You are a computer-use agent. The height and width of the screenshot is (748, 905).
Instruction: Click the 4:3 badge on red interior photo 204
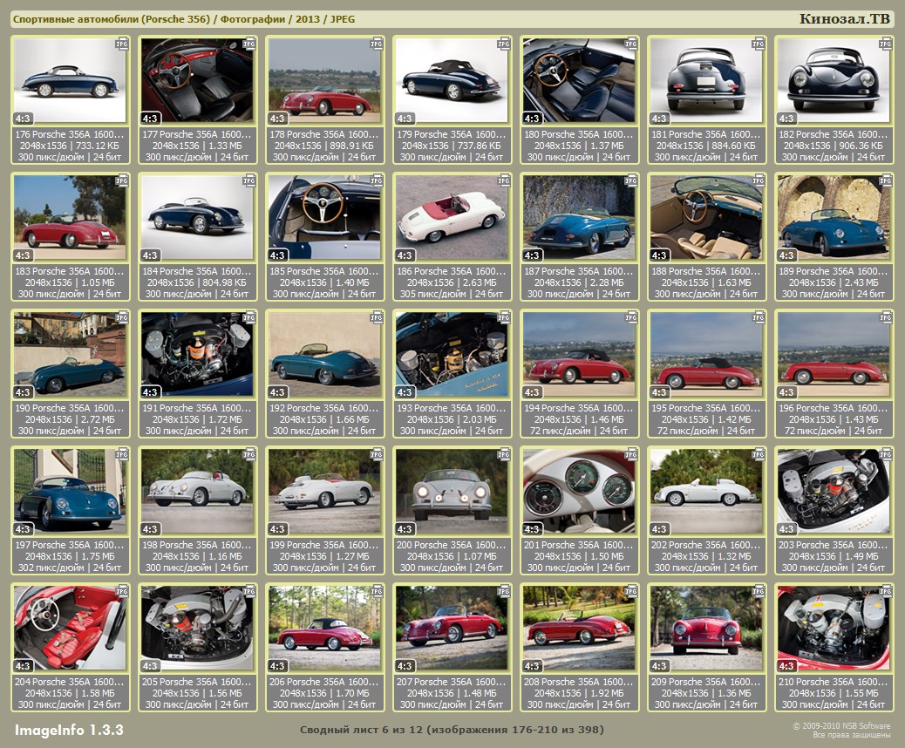pyautogui.click(x=23, y=666)
